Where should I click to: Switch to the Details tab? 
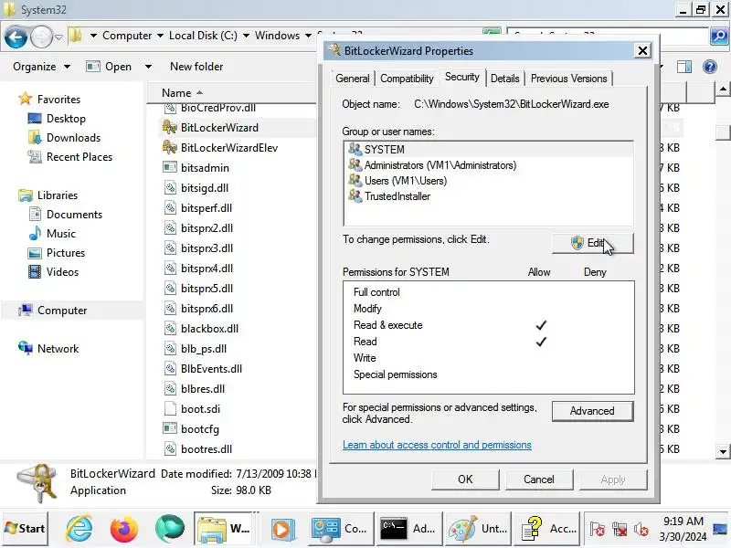(x=504, y=79)
